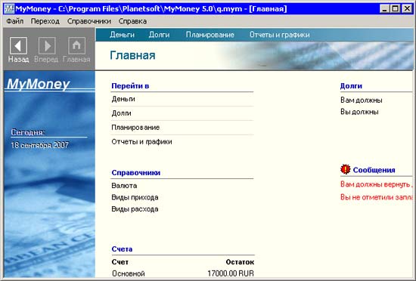Click the Вы должны link
This screenshot has height=281, width=416.
[x=359, y=112]
